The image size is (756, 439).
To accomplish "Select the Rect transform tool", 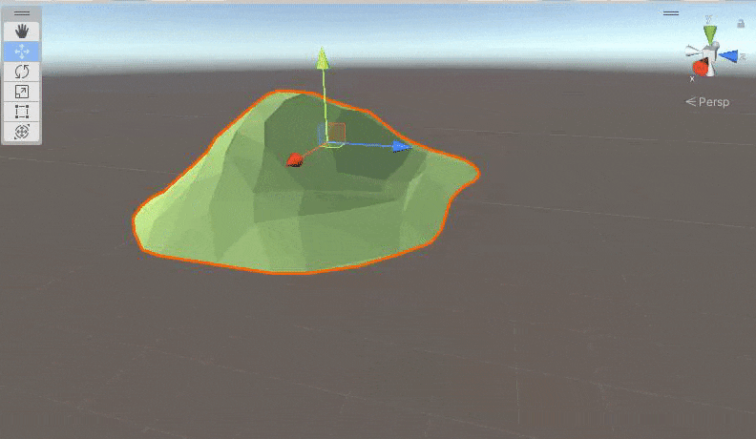I will pyautogui.click(x=22, y=112).
